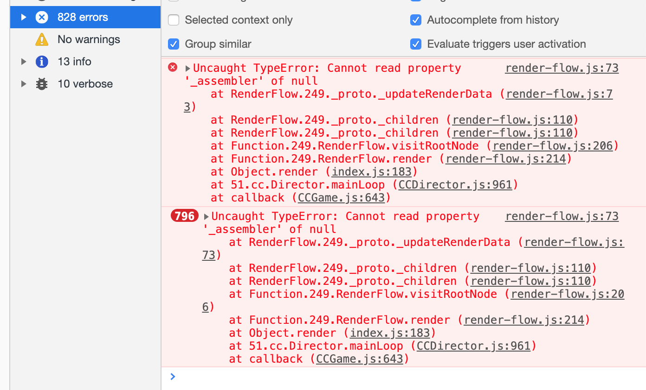This screenshot has width=646, height=390.
Task: Click the yellow warning triangle icon in sidebar
Action: point(42,40)
